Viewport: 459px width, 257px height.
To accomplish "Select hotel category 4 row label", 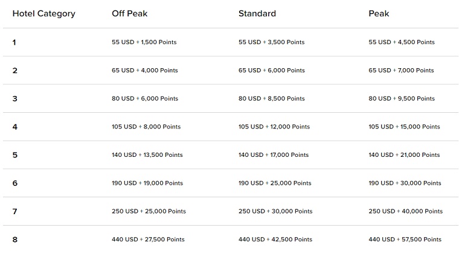I will [x=15, y=127].
